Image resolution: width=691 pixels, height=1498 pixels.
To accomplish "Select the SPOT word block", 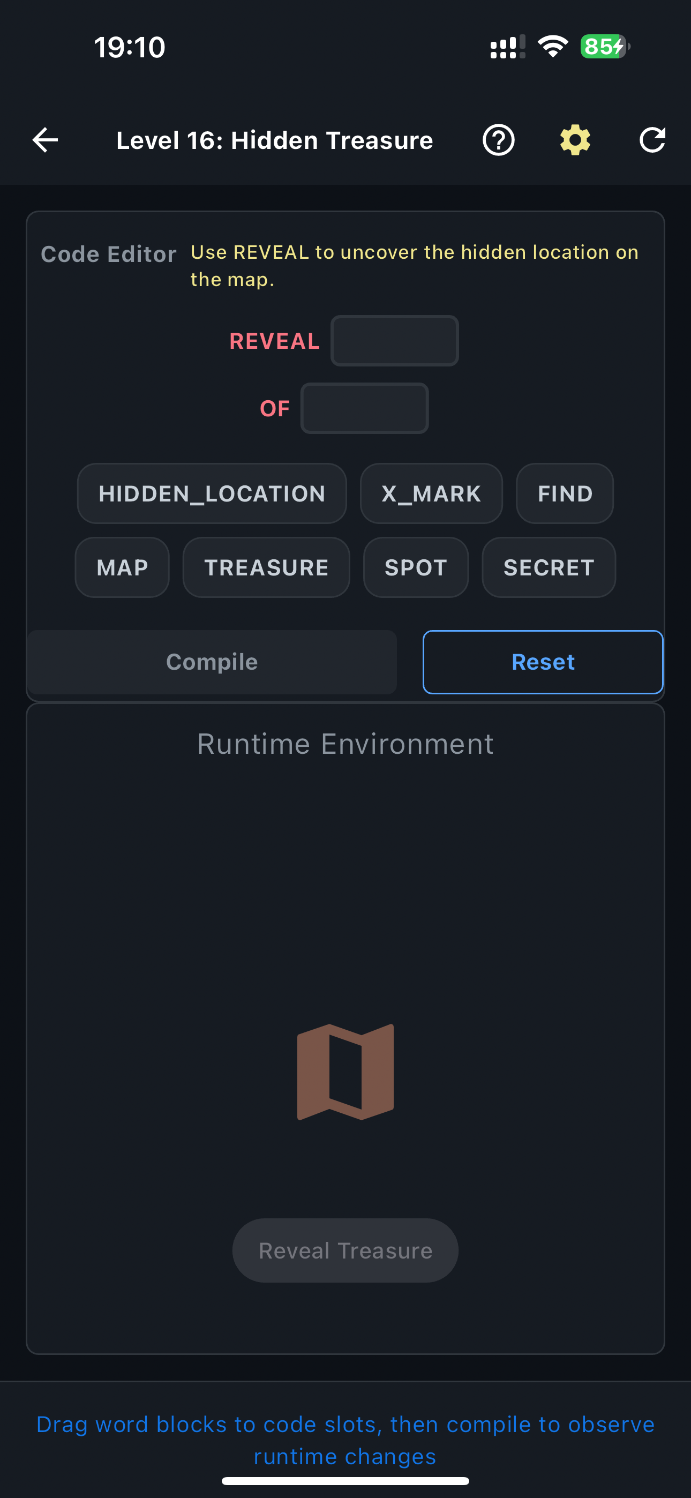I will click(x=416, y=567).
